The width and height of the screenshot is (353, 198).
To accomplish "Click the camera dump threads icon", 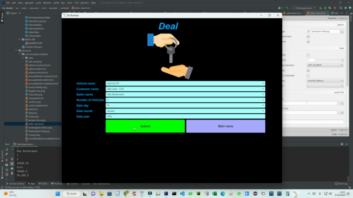I will pos(7,165).
